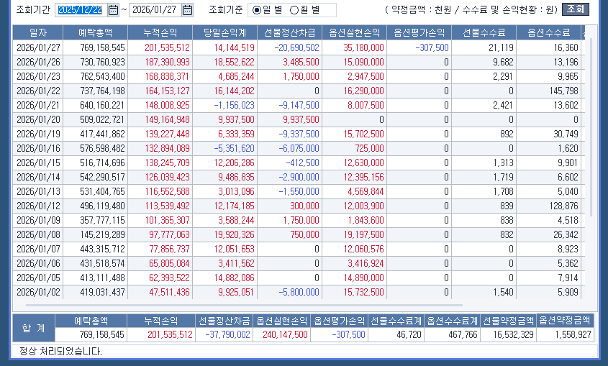Select the 월별 monthly radio option
Screen dimensions: 608x366
(x=305, y=9)
